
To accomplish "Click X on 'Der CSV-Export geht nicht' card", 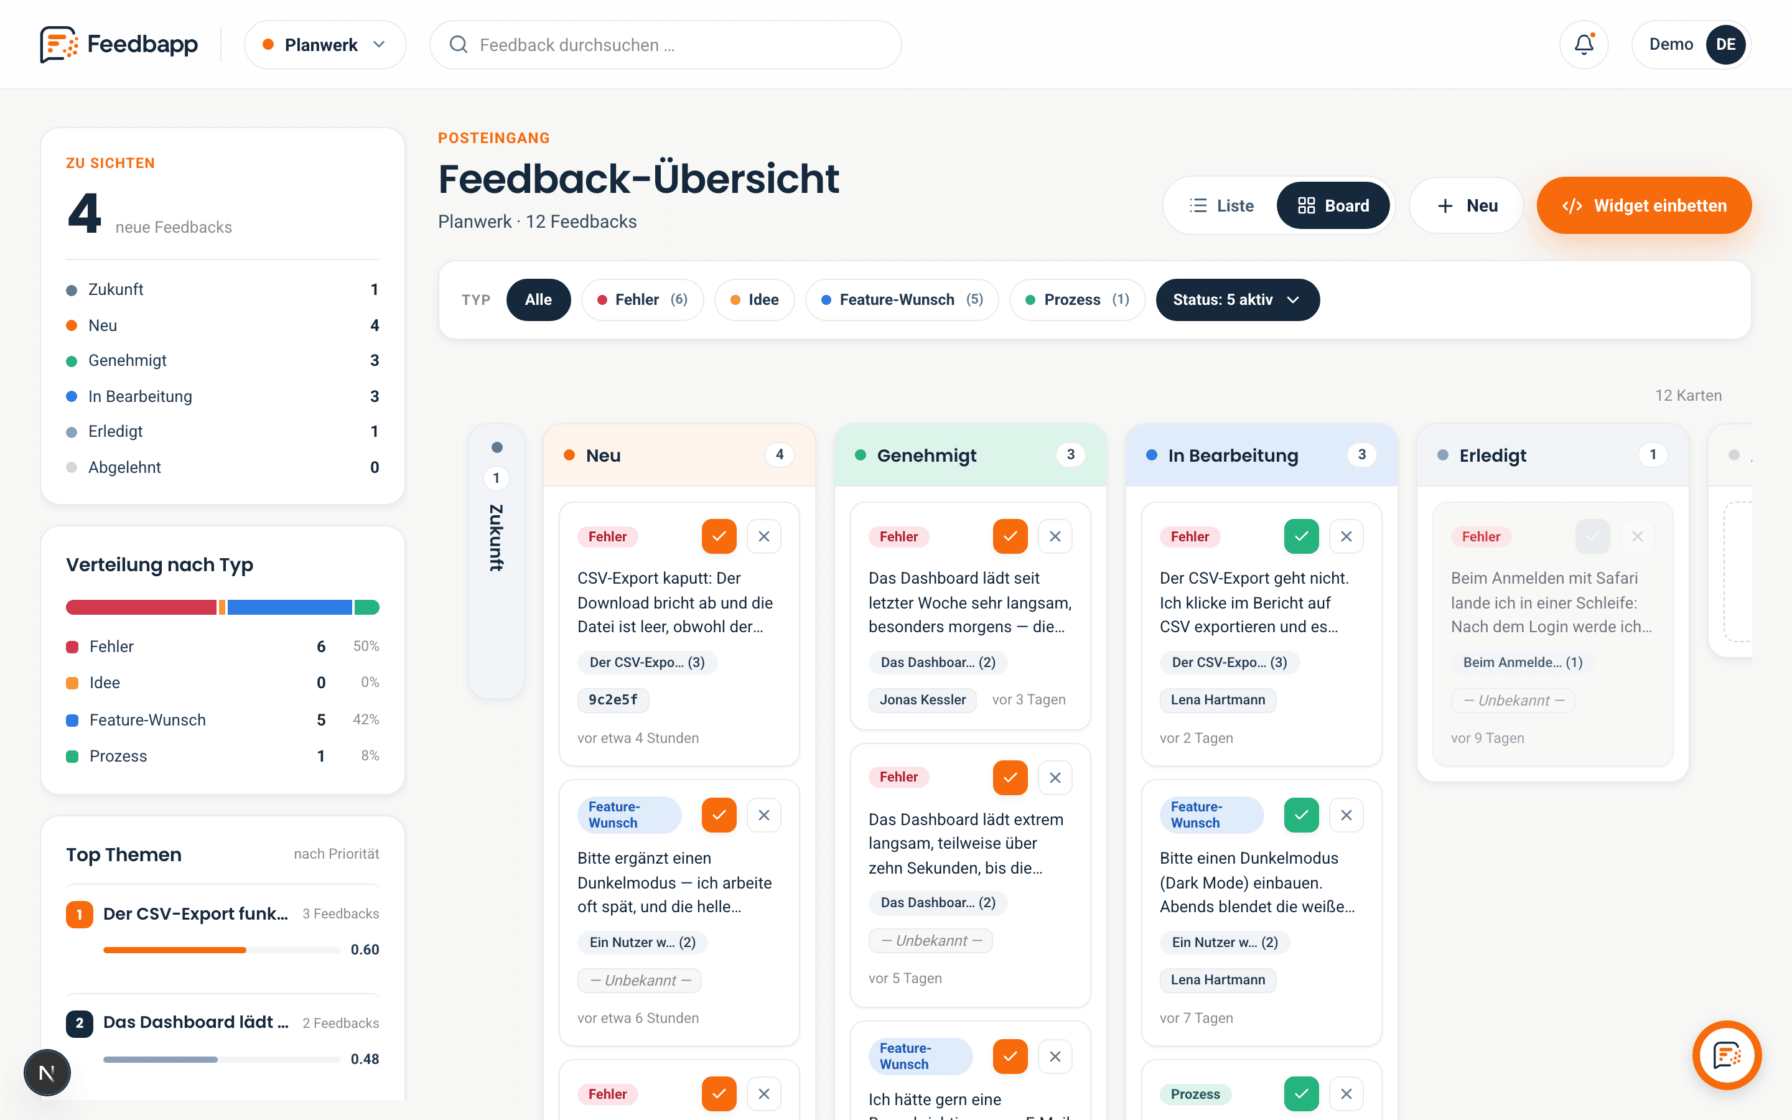I will 1346,536.
